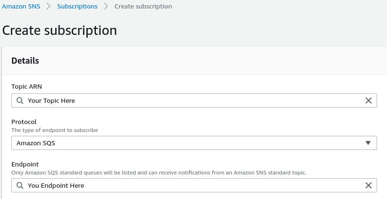This screenshot has width=387, height=199.
Task: Click the Endpoint search magnifier icon
Action: [x=19, y=185]
